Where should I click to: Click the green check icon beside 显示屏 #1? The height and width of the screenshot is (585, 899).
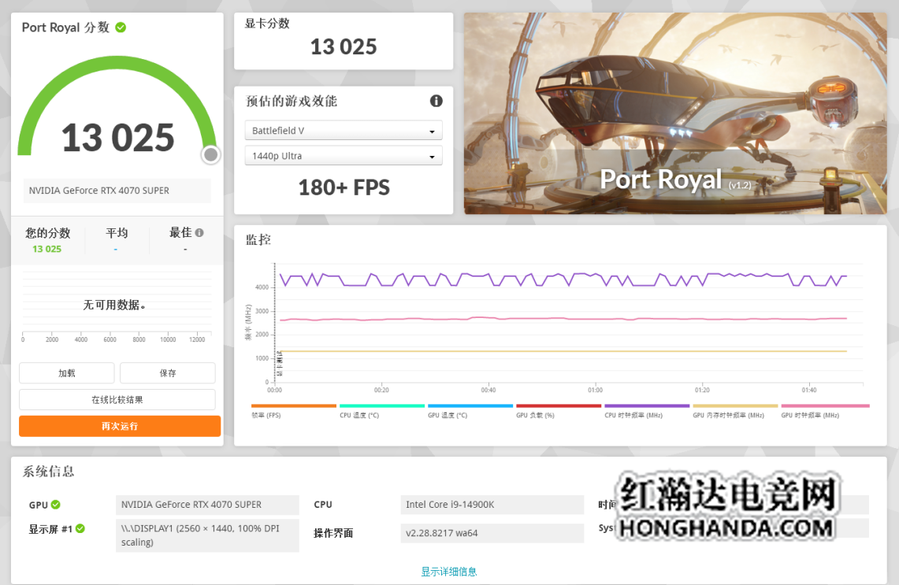point(80,528)
